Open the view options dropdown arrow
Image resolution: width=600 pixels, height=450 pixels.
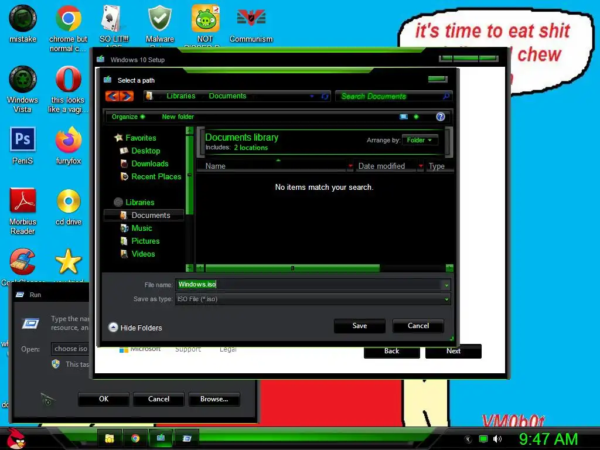[417, 117]
